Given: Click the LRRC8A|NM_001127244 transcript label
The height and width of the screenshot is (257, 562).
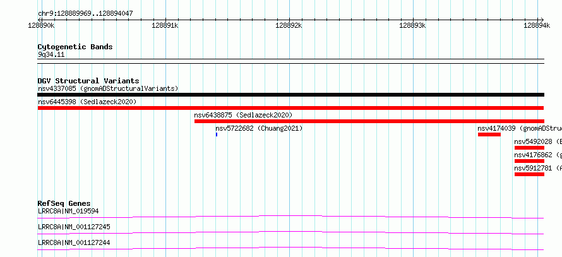Looking at the screenshot, I should point(74,242).
